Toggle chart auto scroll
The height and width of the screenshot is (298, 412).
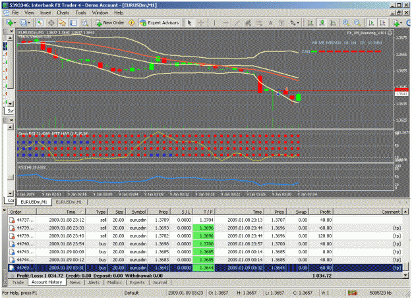371,23
